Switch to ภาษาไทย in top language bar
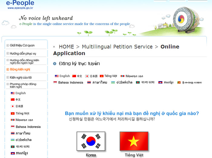 pyautogui.click(x=100, y=82)
